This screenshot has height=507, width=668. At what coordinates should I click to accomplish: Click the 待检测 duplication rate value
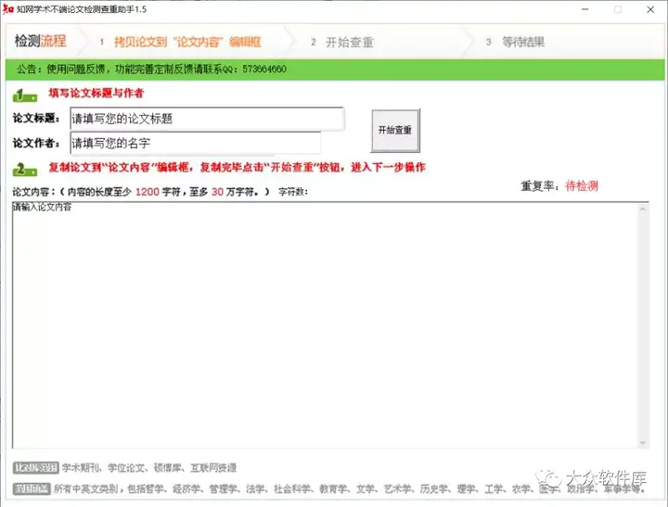point(582,186)
